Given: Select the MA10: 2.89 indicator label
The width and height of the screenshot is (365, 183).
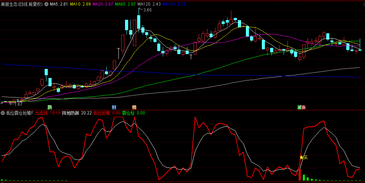Looking at the screenshot, I should tap(80, 4).
